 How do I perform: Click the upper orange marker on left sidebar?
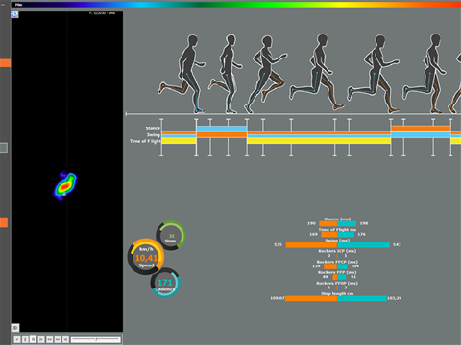pyautogui.click(x=5, y=63)
